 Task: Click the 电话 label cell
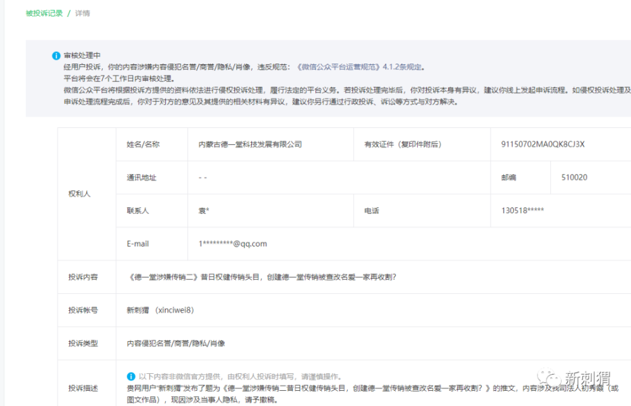(422, 211)
